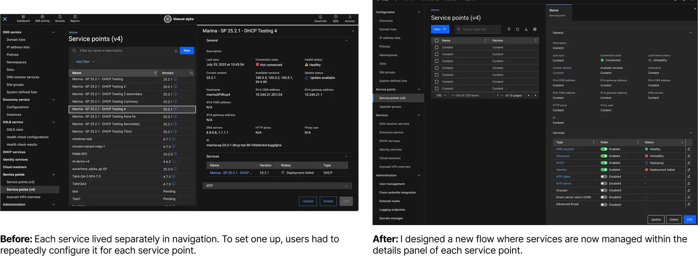The height and width of the screenshot is (256, 698).
Task: Open Cloud info in the Before window header
Action: (320, 19)
